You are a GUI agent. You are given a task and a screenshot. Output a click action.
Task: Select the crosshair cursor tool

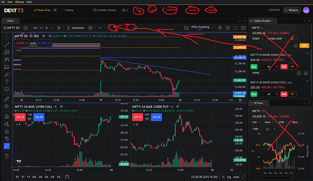7,37
